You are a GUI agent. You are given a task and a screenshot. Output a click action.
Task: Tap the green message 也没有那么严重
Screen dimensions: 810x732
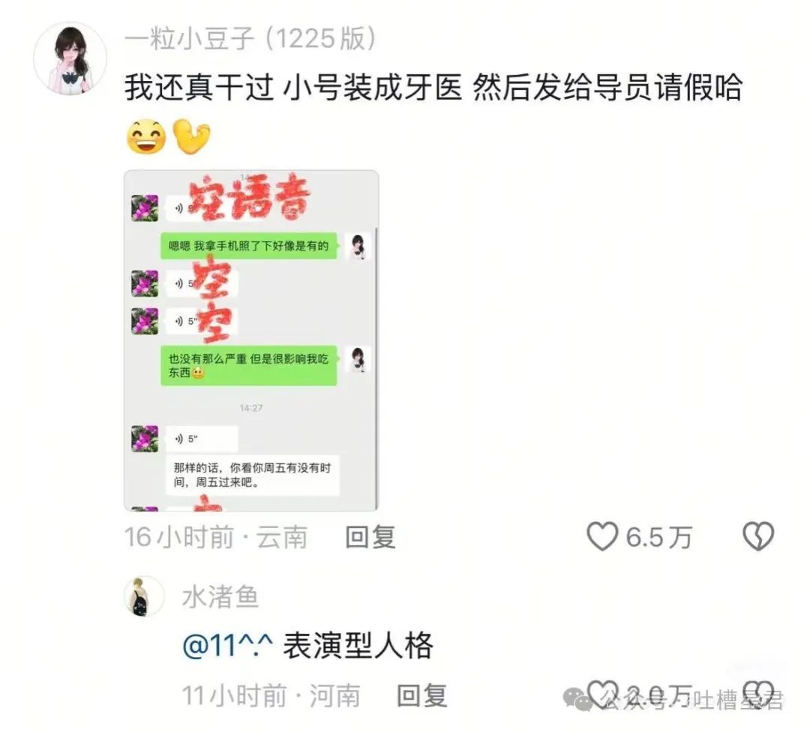tap(248, 365)
